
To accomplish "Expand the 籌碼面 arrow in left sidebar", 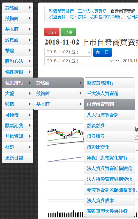I will pos(30,8).
